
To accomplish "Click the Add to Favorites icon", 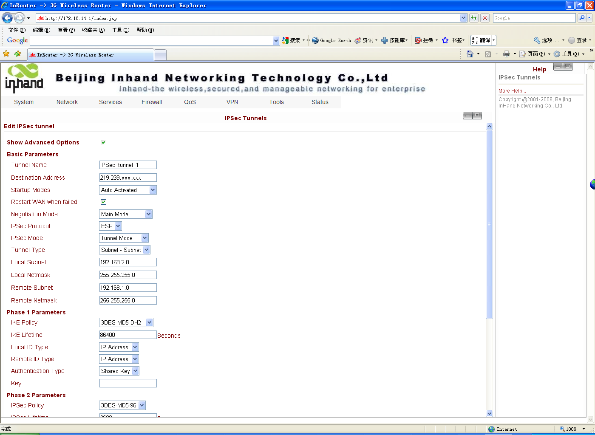I will coord(17,54).
